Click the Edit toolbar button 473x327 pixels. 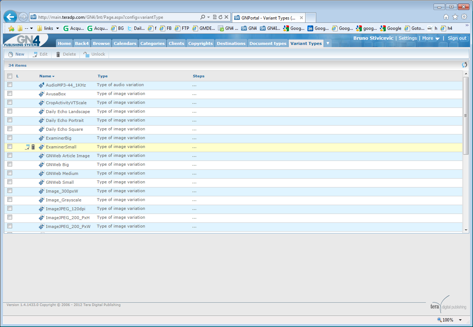point(40,54)
